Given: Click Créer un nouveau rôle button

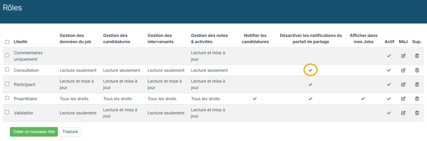Looking at the screenshot, I should 34,132.
